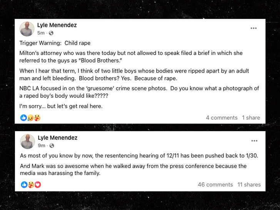Click the Like reaction icon on the resentencing post
This screenshot has height=210, width=280.
[x=24, y=185]
